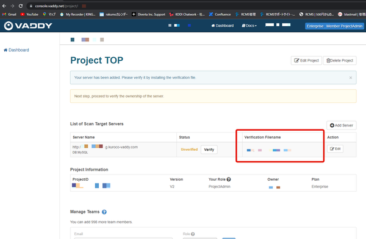Click the Edit Project button
The width and height of the screenshot is (366, 239).
coord(306,60)
